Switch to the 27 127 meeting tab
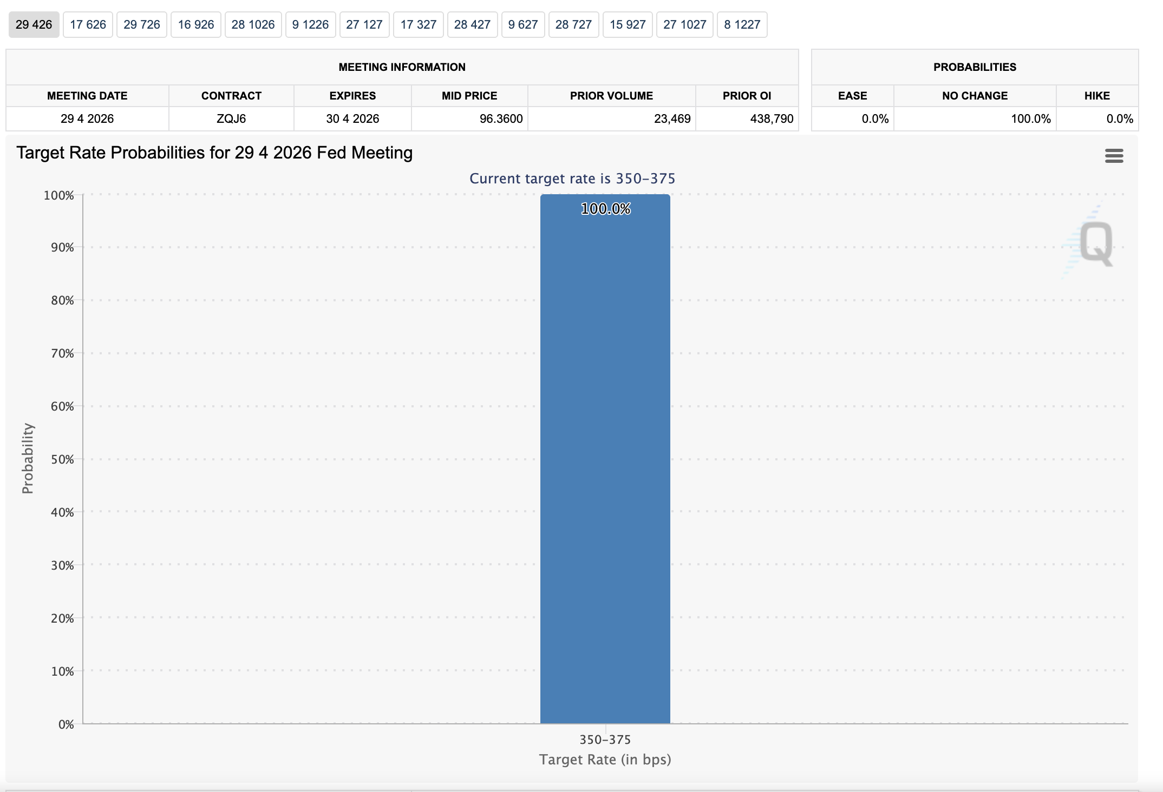This screenshot has width=1163, height=792. (364, 25)
